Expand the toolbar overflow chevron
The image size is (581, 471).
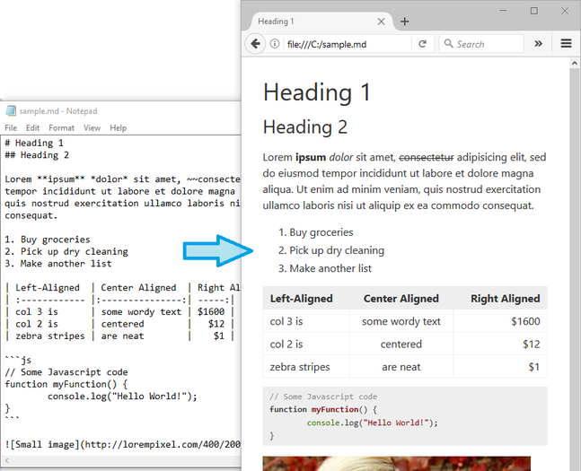[x=539, y=43]
